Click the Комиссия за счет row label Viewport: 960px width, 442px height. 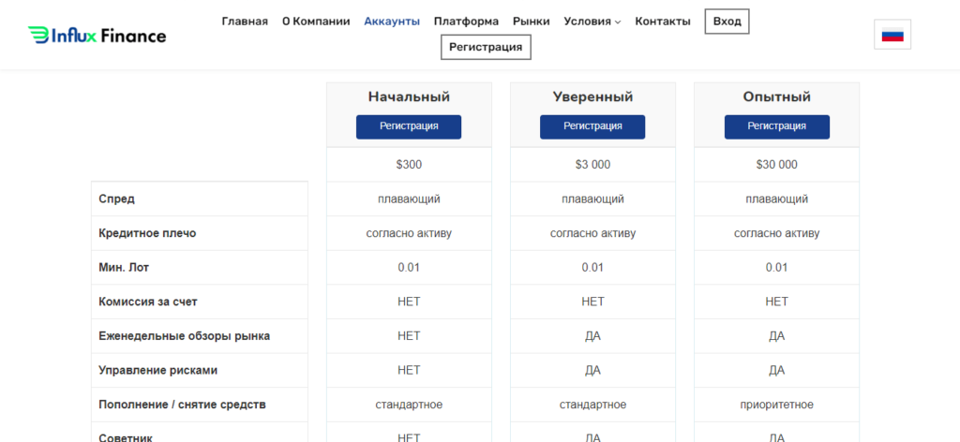[148, 302]
